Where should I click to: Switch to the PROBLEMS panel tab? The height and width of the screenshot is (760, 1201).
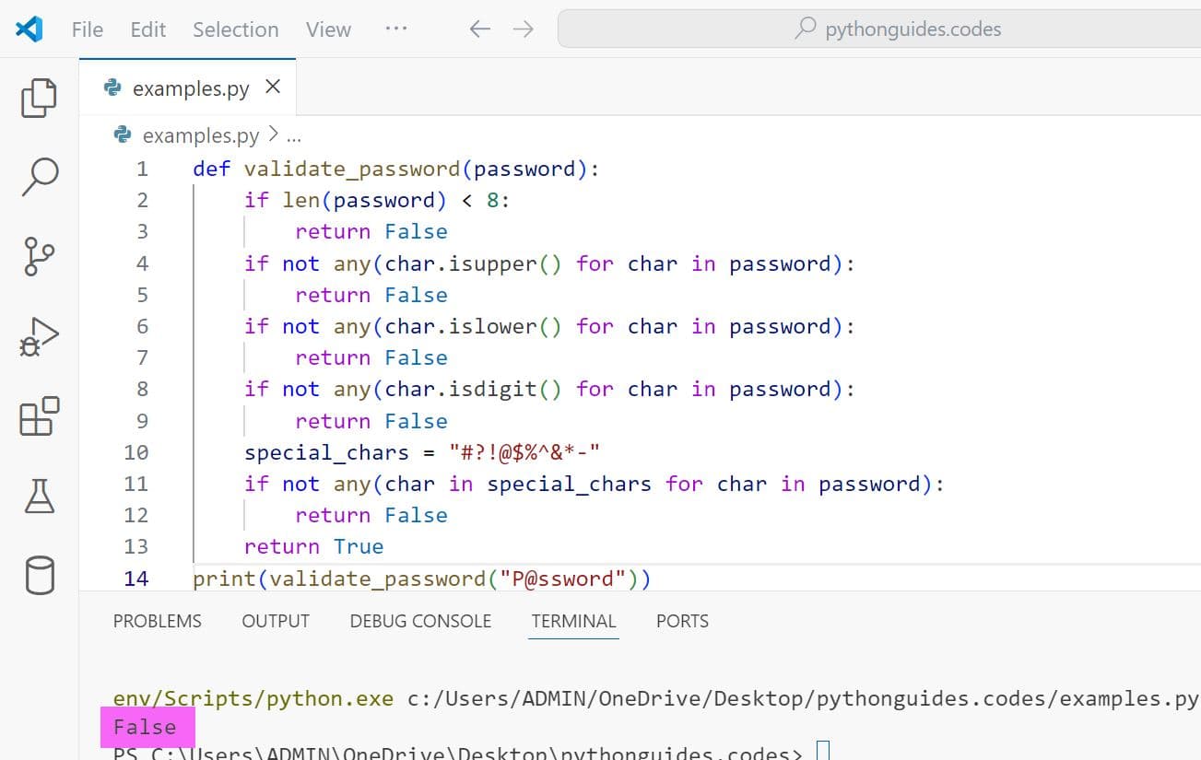[157, 621]
